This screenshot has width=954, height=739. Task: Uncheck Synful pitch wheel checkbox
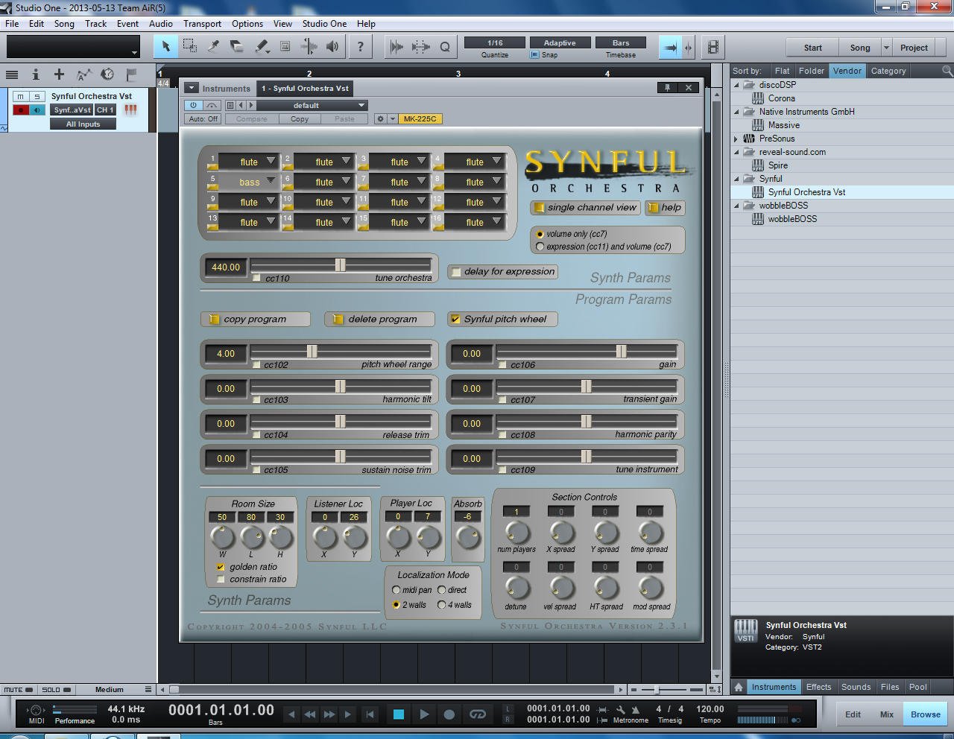[455, 319]
